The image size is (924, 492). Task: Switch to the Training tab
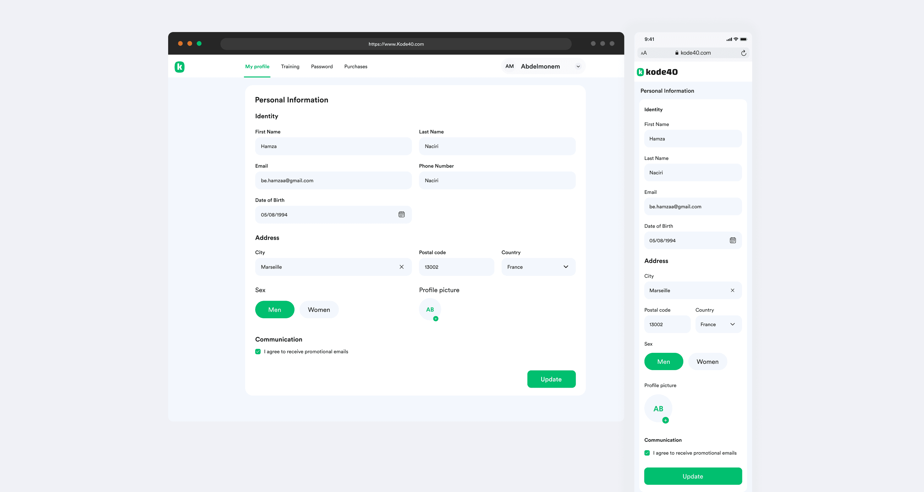click(290, 67)
